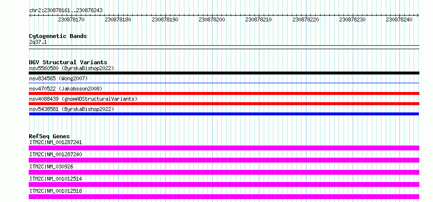Open ITM2C|NM_001012514 transcript label
Viewport: 433px width, 202px height.
tap(55, 179)
